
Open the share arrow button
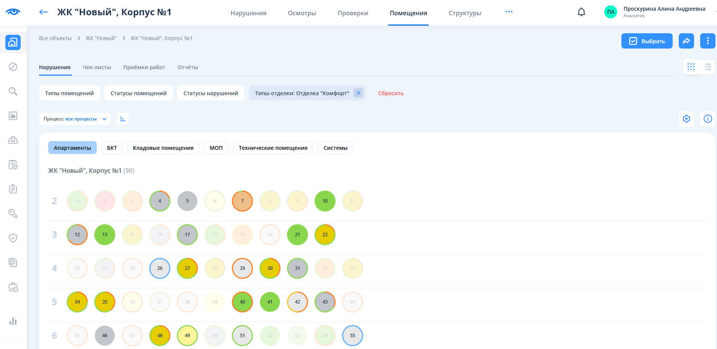point(686,41)
